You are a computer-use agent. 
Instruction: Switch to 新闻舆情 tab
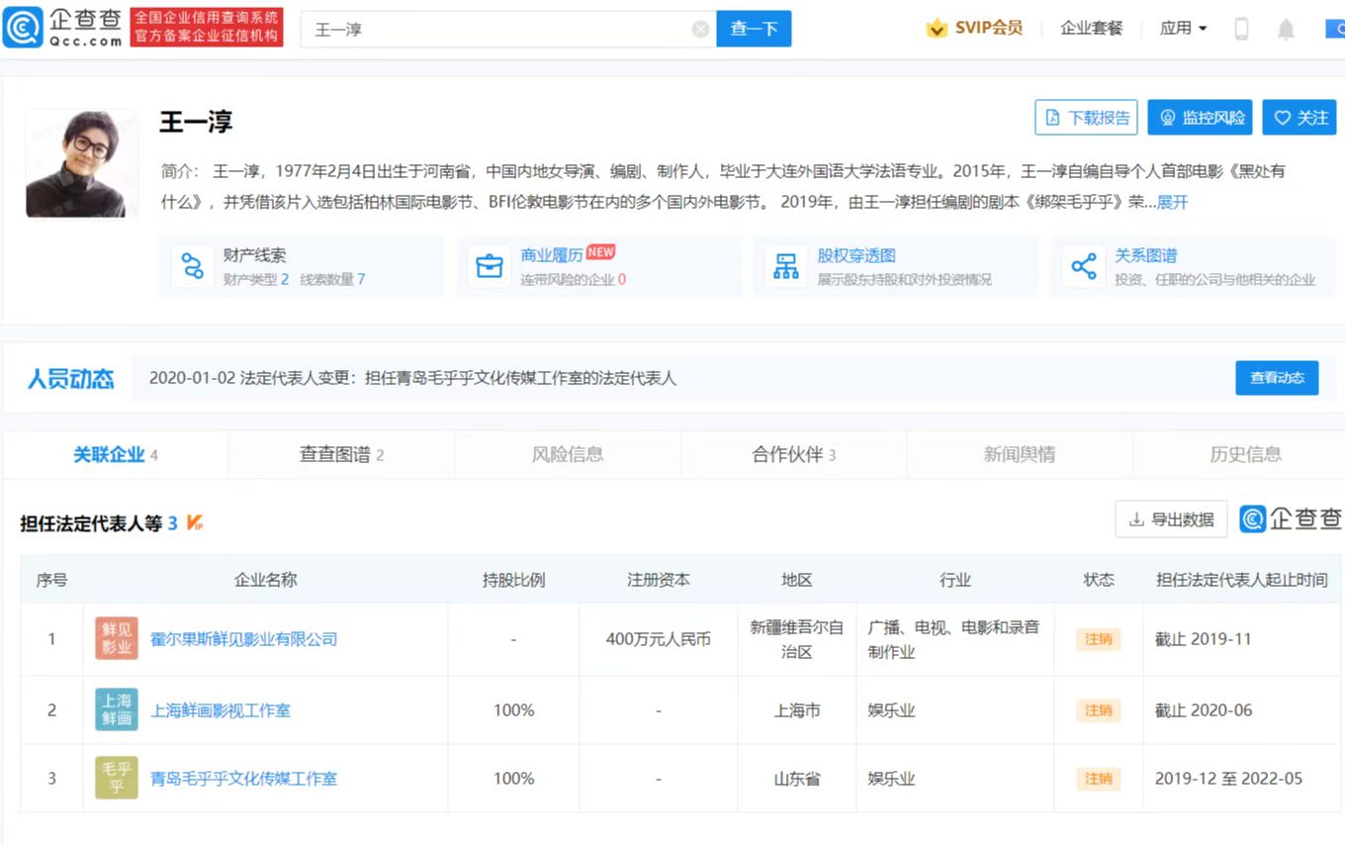pos(1020,455)
